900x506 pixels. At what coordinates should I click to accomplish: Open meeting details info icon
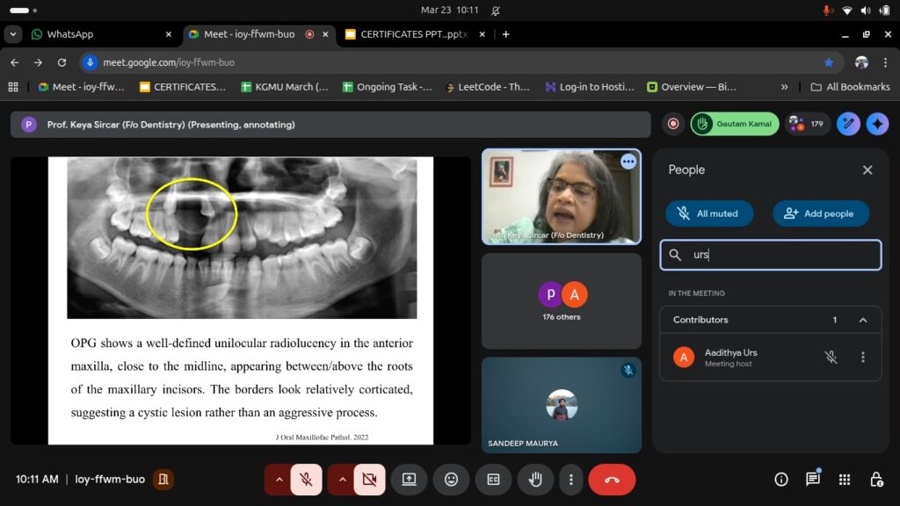click(780, 480)
